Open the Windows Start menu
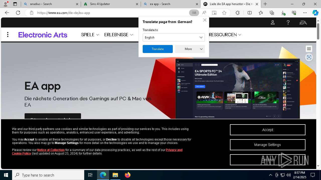 [6, 175]
